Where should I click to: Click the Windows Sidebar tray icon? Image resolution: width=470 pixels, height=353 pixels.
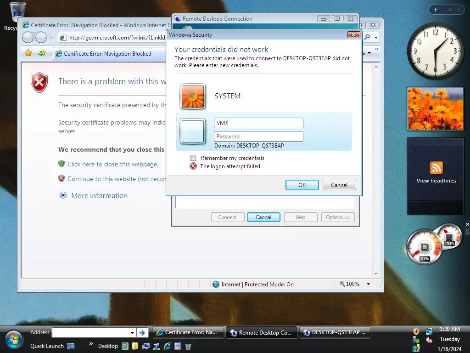pyautogui.click(x=416, y=348)
